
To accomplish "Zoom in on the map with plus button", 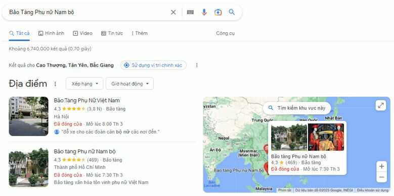I will pos(382,166).
